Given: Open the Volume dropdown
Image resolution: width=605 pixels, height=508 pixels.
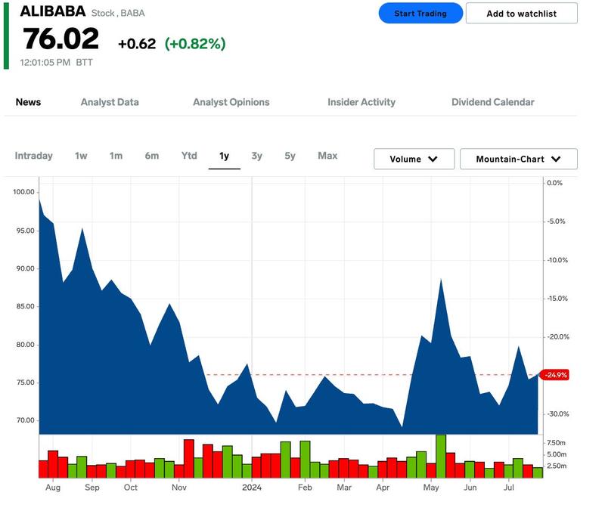Looking at the screenshot, I should coord(414,159).
